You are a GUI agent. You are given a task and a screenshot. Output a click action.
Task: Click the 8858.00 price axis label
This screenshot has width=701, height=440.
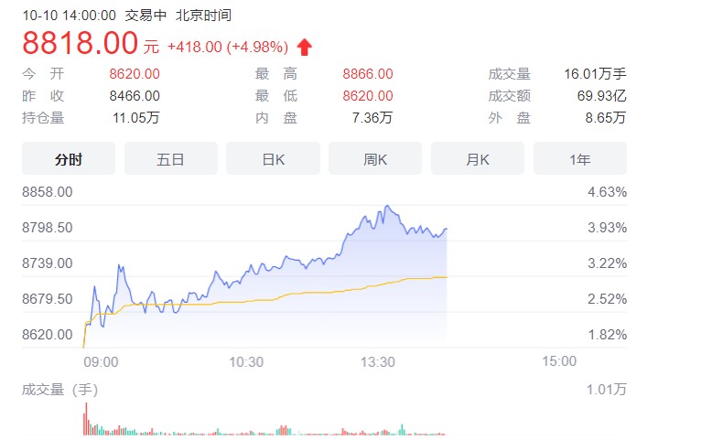pos(48,192)
